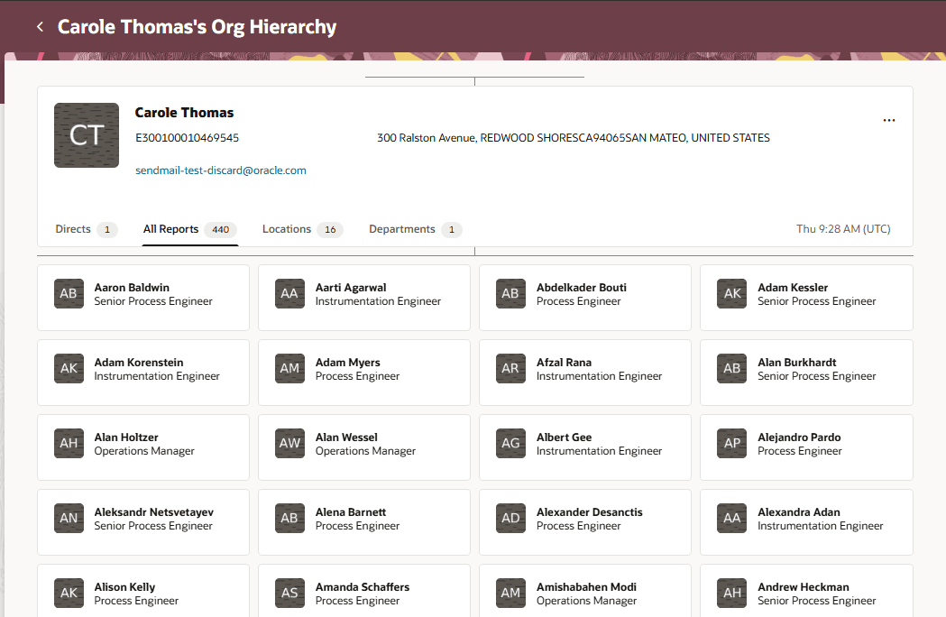The image size is (946, 617).
Task: Click Carole Thomas's CT avatar icon
Action: 86,134
